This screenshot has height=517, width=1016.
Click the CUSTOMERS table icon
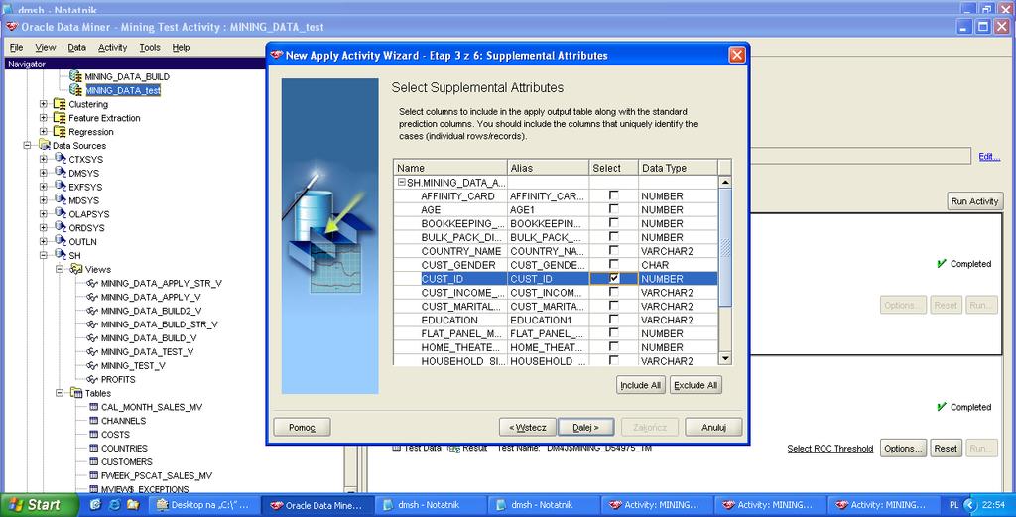[93, 462]
